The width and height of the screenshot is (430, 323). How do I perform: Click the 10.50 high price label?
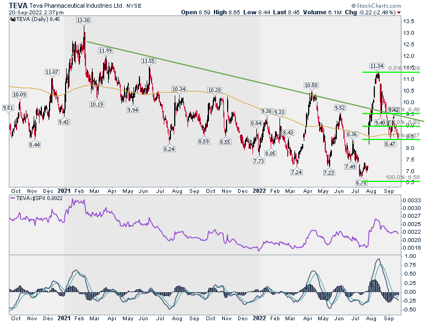311,85
